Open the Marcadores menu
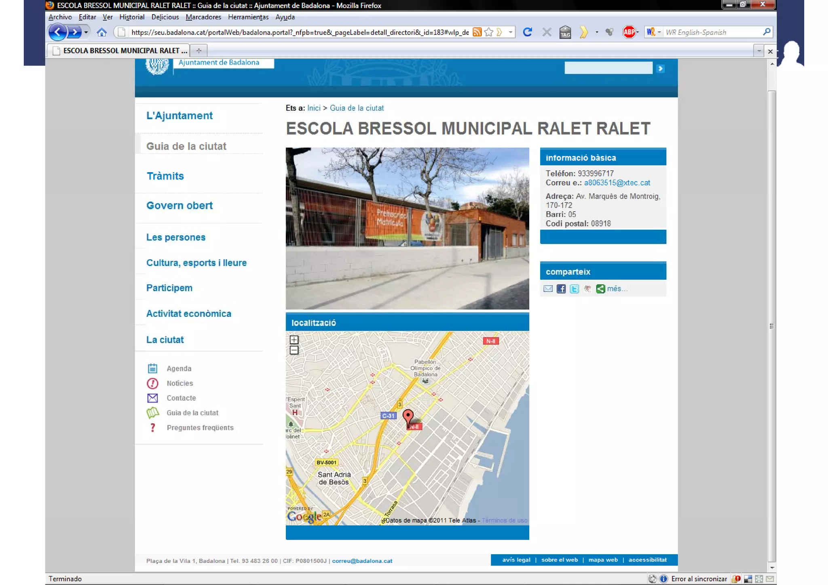 click(203, 17)
